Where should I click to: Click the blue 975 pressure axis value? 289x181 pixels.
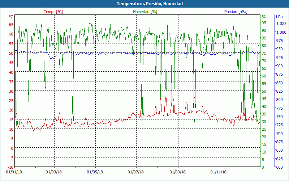coord(279,41)
